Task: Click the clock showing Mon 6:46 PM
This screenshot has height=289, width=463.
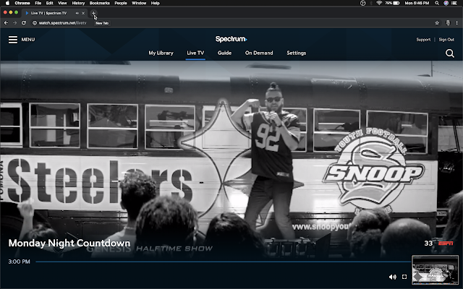Action: pyautogui.click(x=417, y=3)
